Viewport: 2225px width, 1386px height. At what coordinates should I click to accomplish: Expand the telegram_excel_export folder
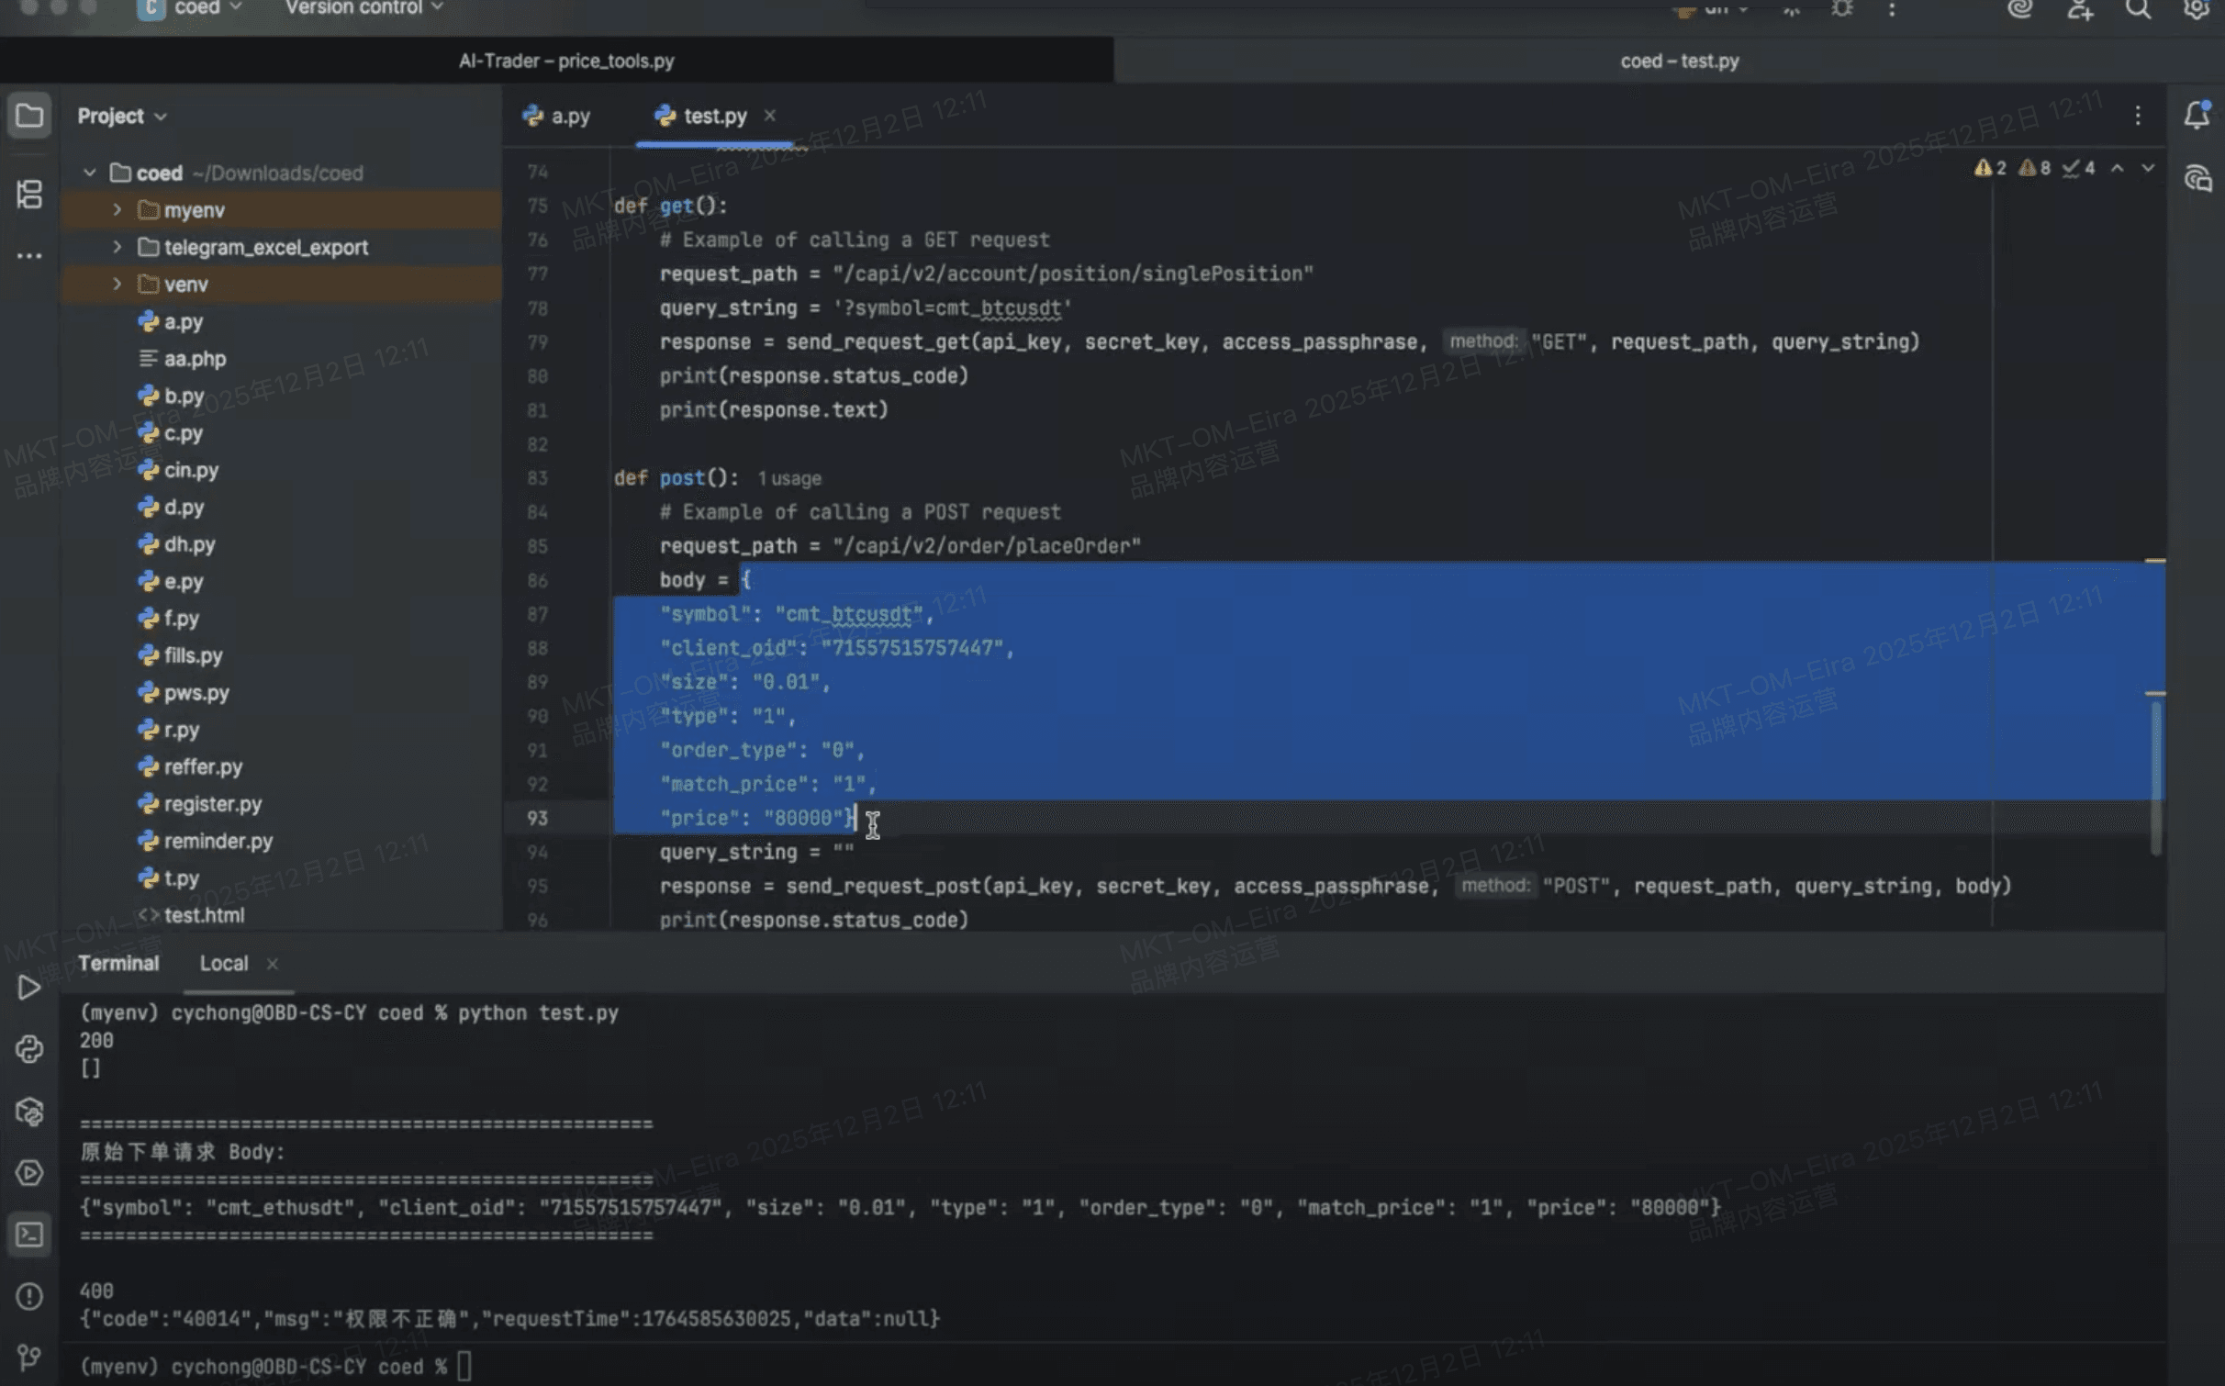(117, 247)
